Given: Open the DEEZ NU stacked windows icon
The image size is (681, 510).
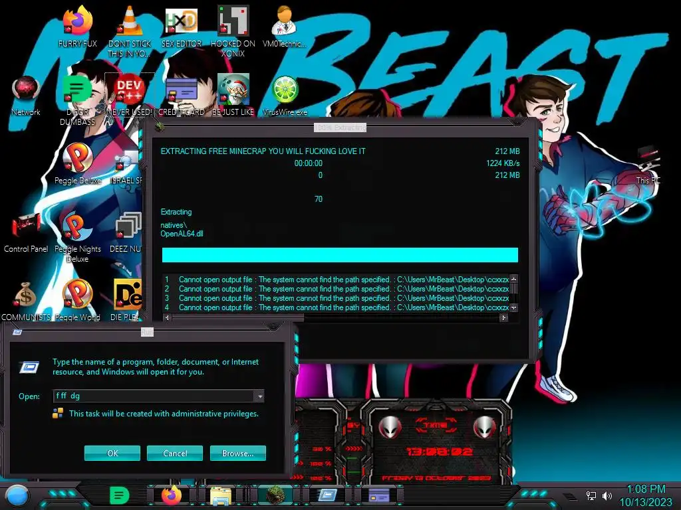Looking at the screenshot, I should [x=127, y=232].
